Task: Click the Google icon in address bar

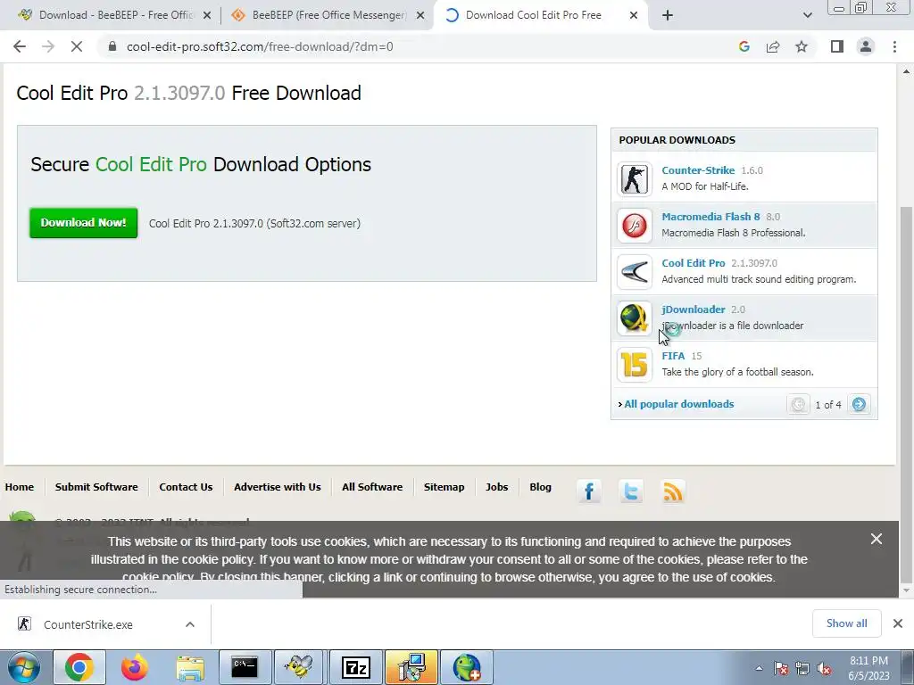Action: point(744,46)
